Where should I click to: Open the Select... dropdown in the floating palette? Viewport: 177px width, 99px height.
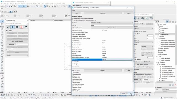click(17, 55)
